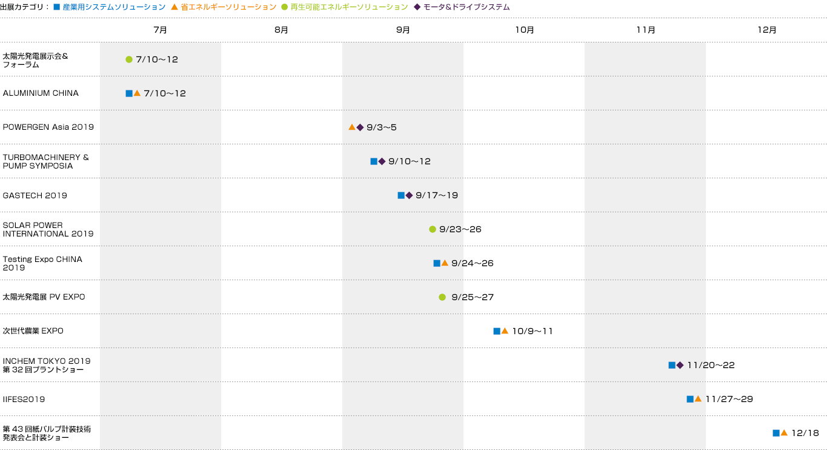Click the 次世代農業 EXPO exhibition name

[33, 331]
